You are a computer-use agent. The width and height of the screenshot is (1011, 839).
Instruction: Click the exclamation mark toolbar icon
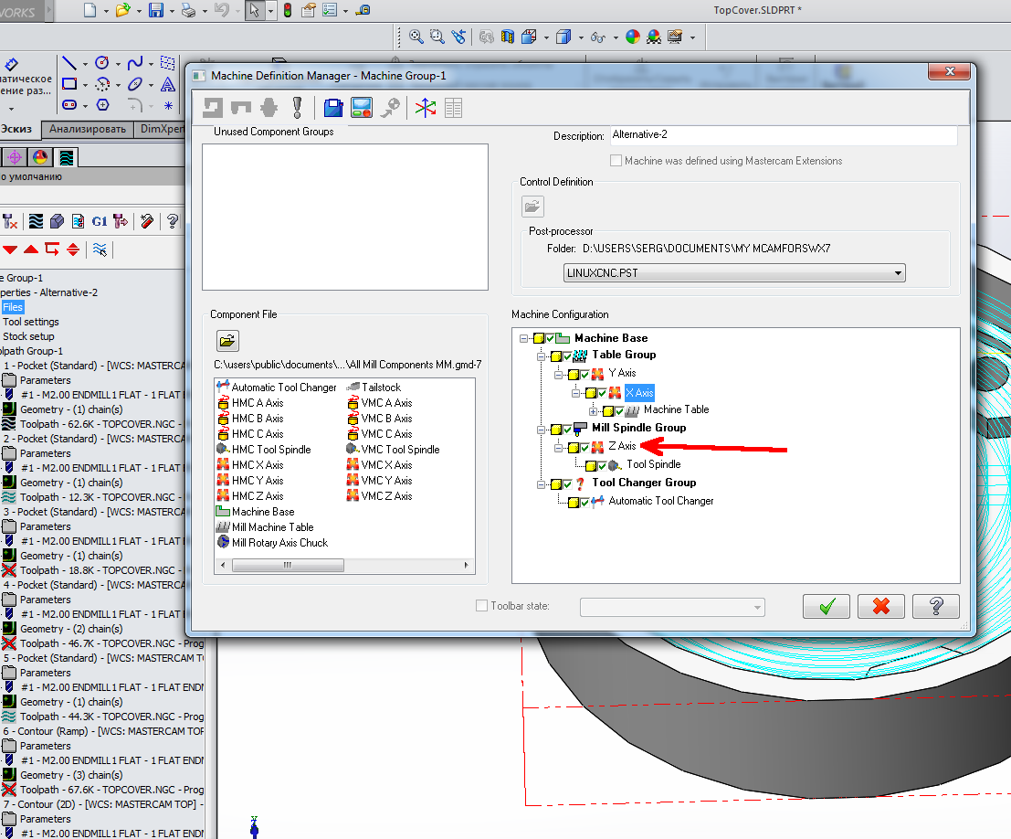[297, 108]
